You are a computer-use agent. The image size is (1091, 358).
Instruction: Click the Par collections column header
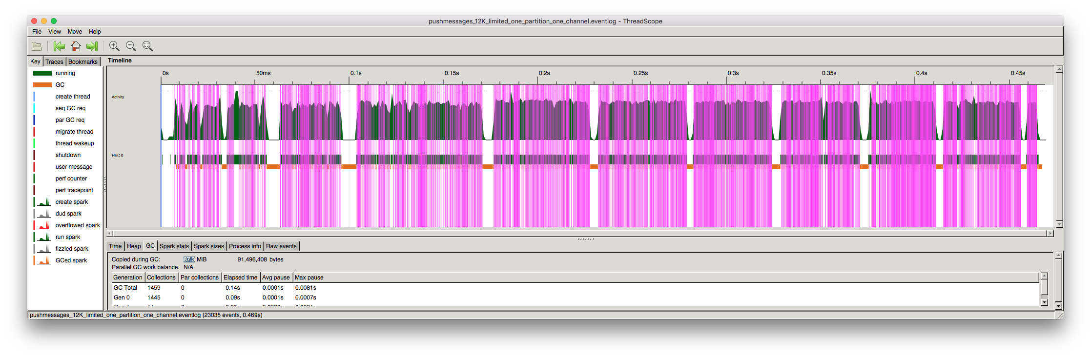click(x=200, y=278)
